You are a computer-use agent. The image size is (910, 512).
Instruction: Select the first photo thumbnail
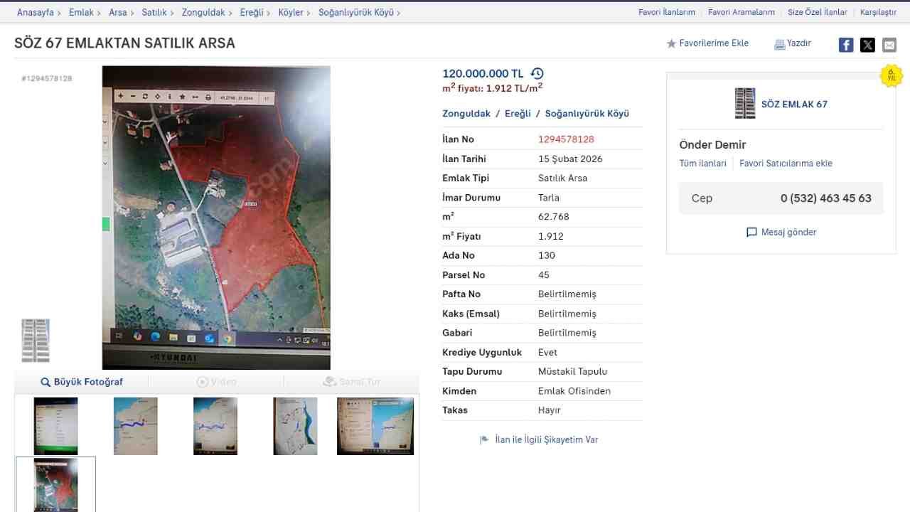55,426
